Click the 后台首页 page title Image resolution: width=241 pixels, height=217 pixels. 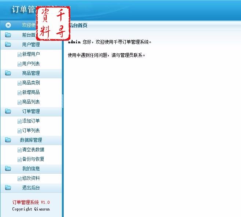78,25
